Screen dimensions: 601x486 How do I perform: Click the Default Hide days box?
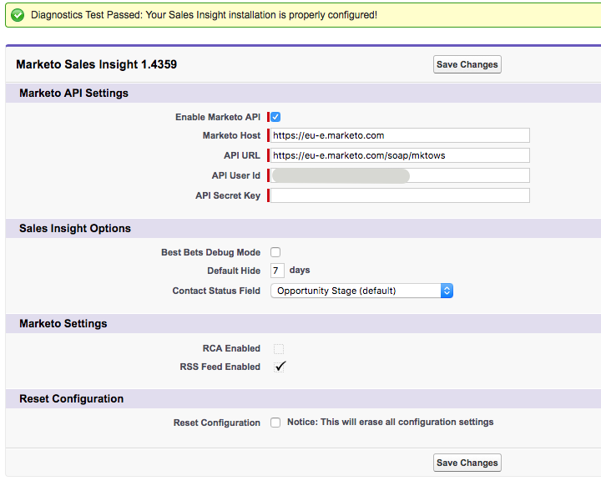[x=277, y=271]
